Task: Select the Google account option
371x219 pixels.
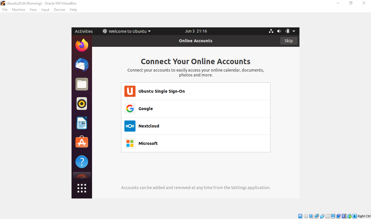Action: (196, 109)
